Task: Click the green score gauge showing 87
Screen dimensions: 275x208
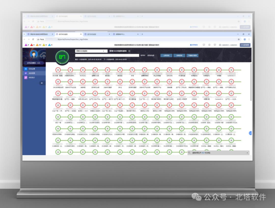Action: tap(62, 57)
